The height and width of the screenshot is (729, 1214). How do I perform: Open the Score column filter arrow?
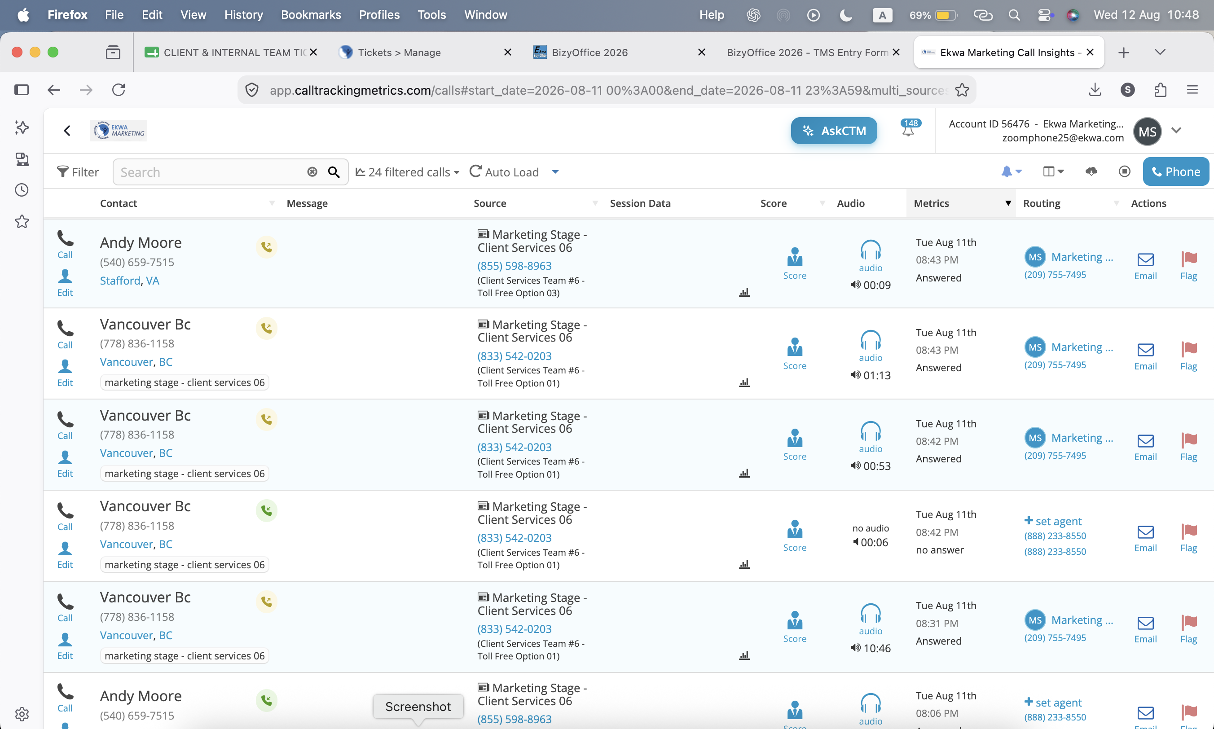click(x=823, y=203)
